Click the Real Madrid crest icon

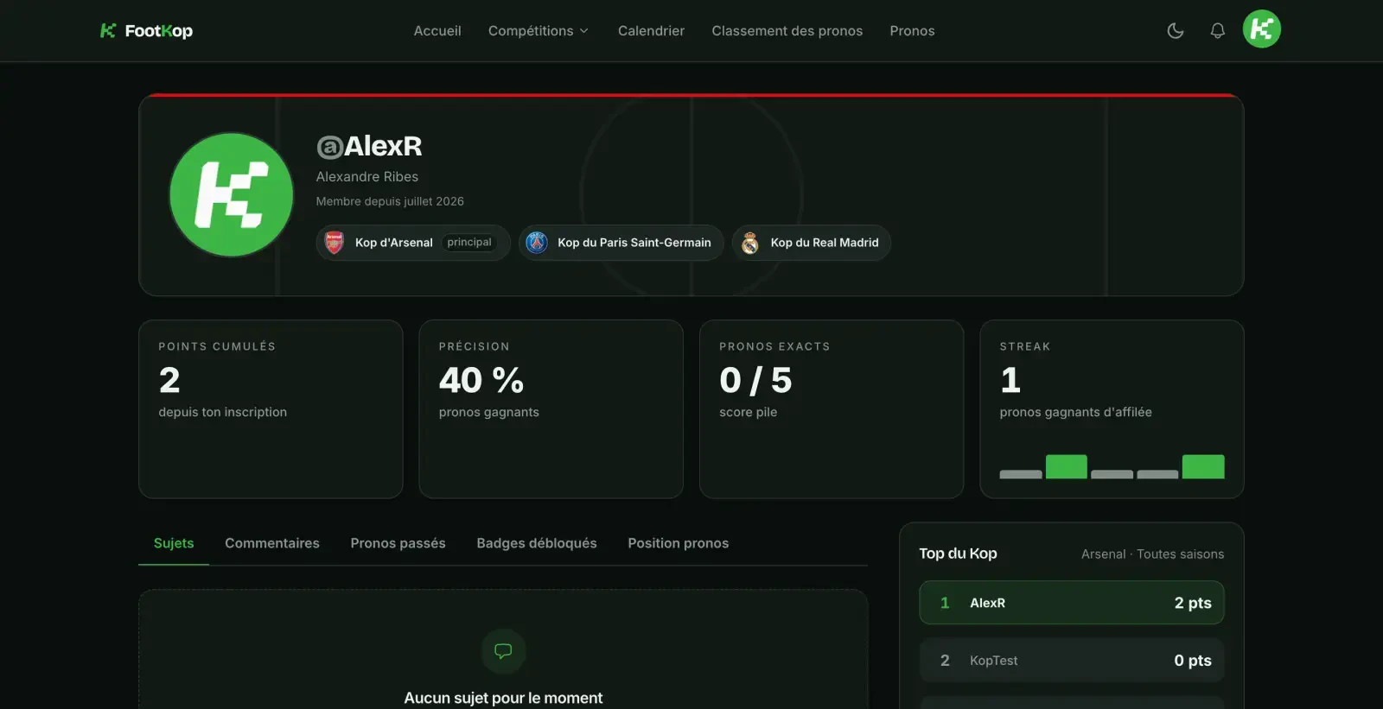(x=750, y=243)
